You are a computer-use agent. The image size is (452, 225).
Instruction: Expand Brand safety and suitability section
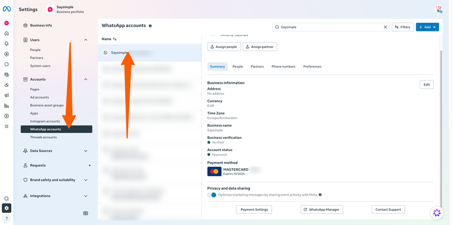click(85, 180)
